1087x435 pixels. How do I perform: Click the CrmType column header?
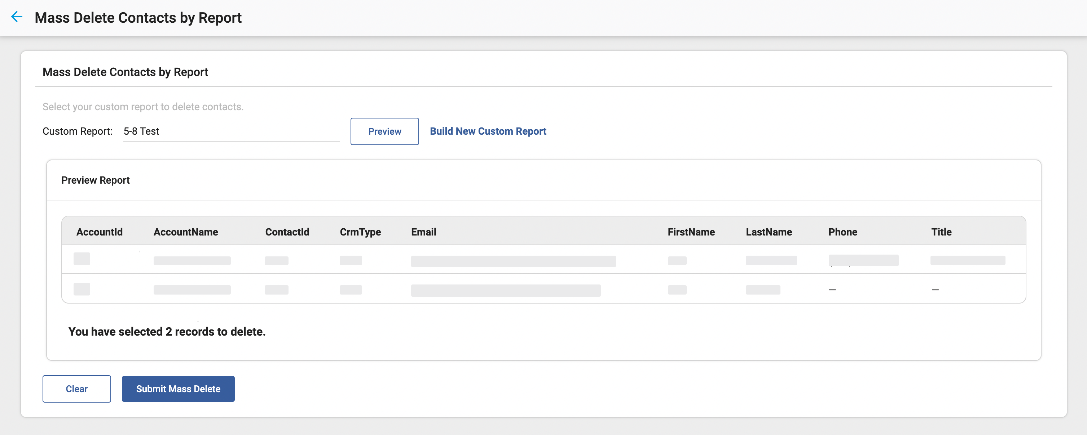point(360,232)
